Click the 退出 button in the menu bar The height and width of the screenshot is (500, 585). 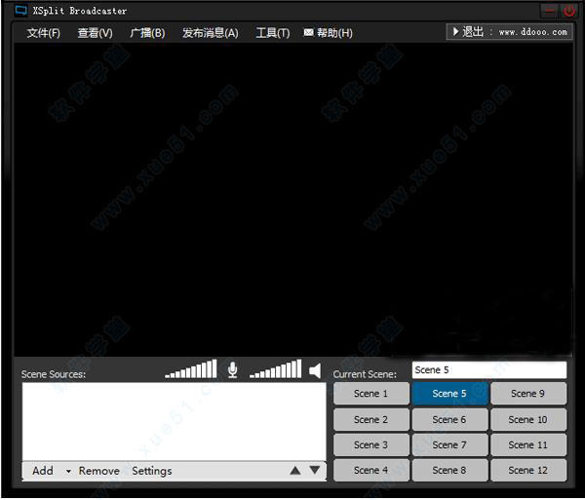(x=509, y=32)
